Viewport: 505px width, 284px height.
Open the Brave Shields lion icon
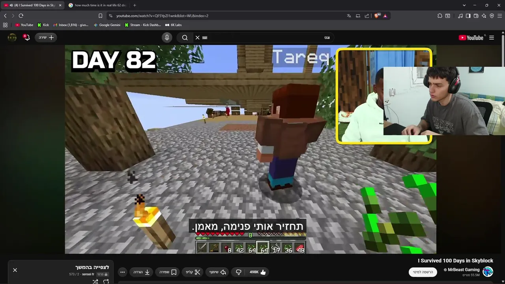click(x=376, y=16)
